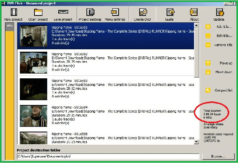Click title text Ripping Yarns - S01xE04
The height and width of the screenshot is (163, 238).
[x=69, y=107]
